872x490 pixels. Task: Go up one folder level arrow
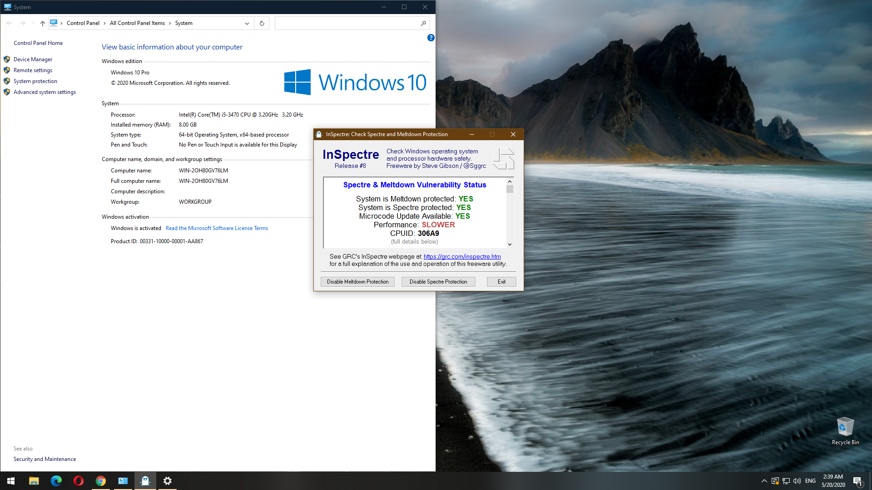43,23
